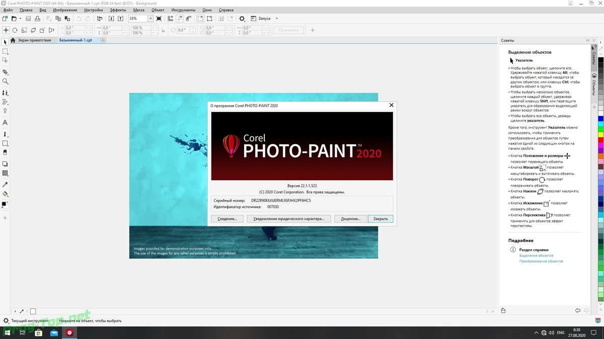Open the Windows Start menu
The width and height of the screenshot is (604, 339).
(x=9, y=332)
